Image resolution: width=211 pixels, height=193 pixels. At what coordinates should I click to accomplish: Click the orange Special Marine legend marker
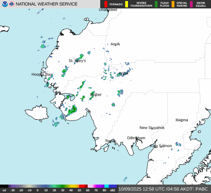[x=173, y=4]
